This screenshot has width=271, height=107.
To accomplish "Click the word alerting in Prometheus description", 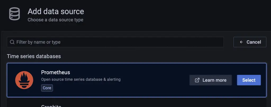I will coord(113,79).
